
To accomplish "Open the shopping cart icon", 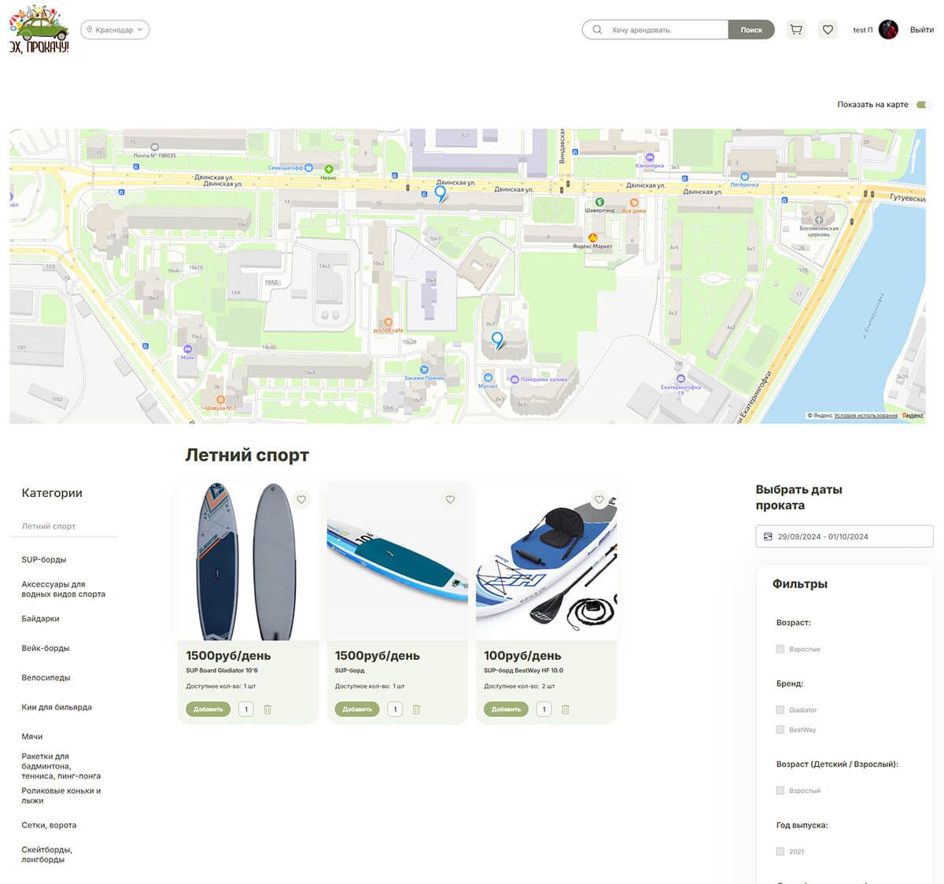I will (796, 30).
